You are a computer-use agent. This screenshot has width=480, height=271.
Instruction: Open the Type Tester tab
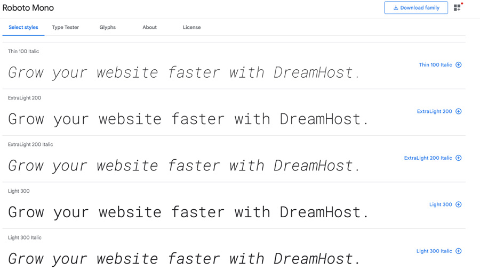(x=66, y=27)
